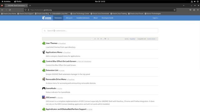Open the Oracle Linux Support bookmark

[25, 14]
